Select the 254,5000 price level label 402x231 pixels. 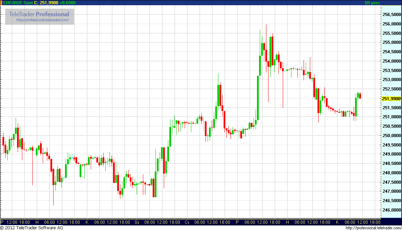click(x=392, y=52)
